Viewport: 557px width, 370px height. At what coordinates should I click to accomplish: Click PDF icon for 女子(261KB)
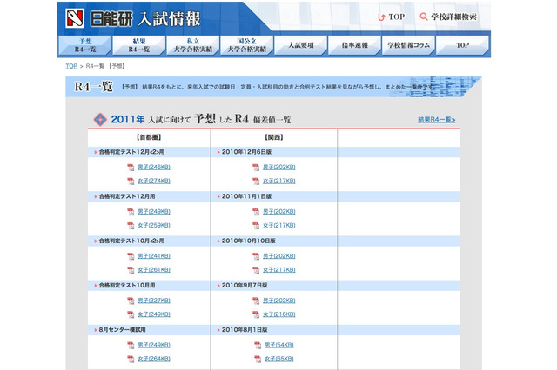click(131, 270)
